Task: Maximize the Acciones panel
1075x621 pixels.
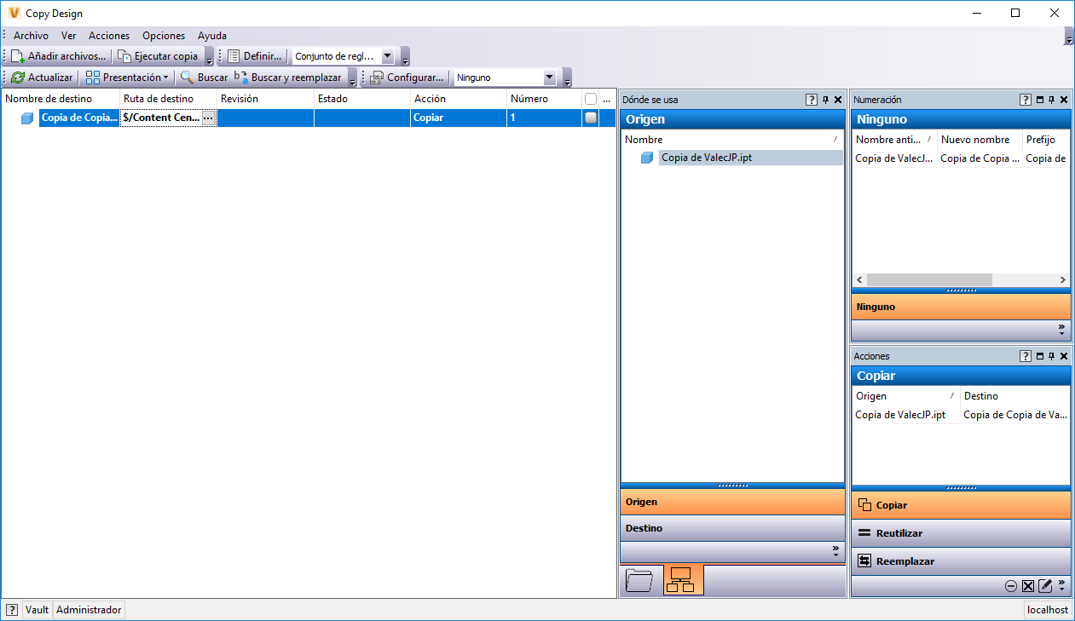Action: (x=1040, y=356)
